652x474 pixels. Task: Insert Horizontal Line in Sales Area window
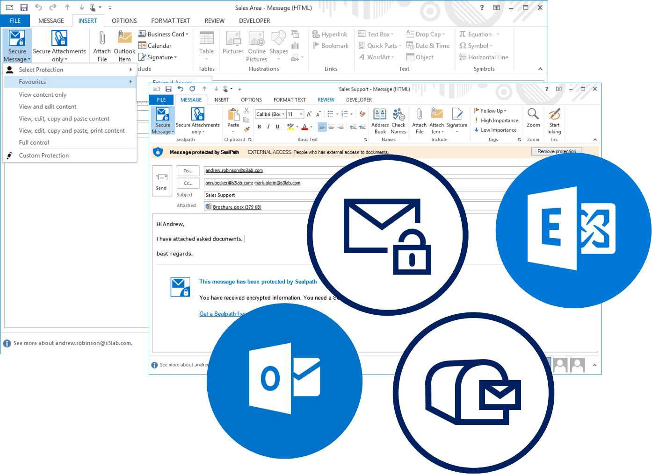click(484, 57)
